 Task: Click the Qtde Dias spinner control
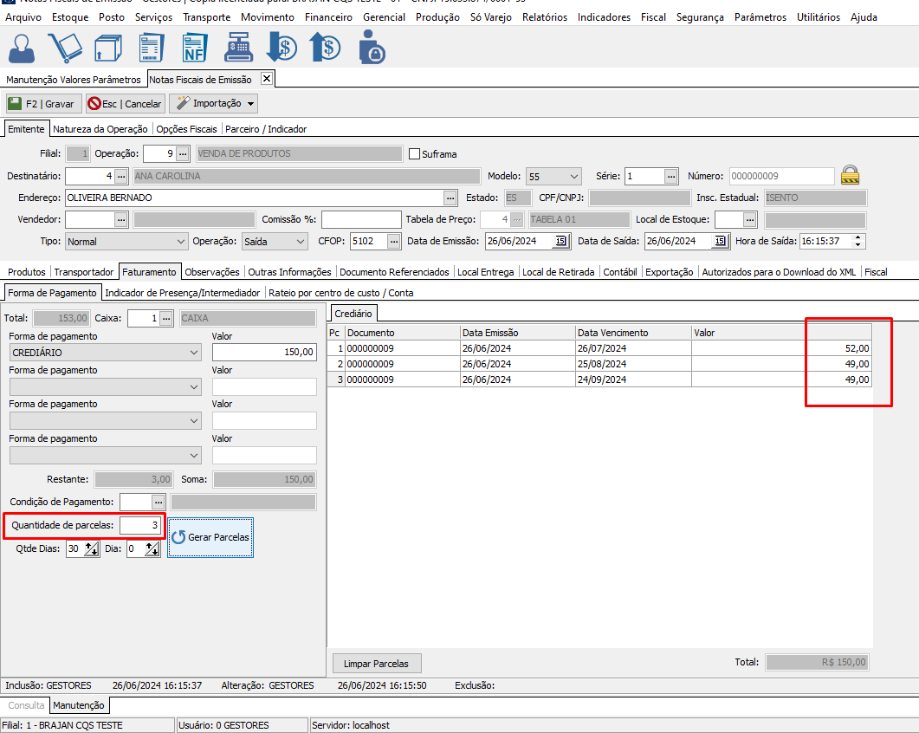coord(92,549)
